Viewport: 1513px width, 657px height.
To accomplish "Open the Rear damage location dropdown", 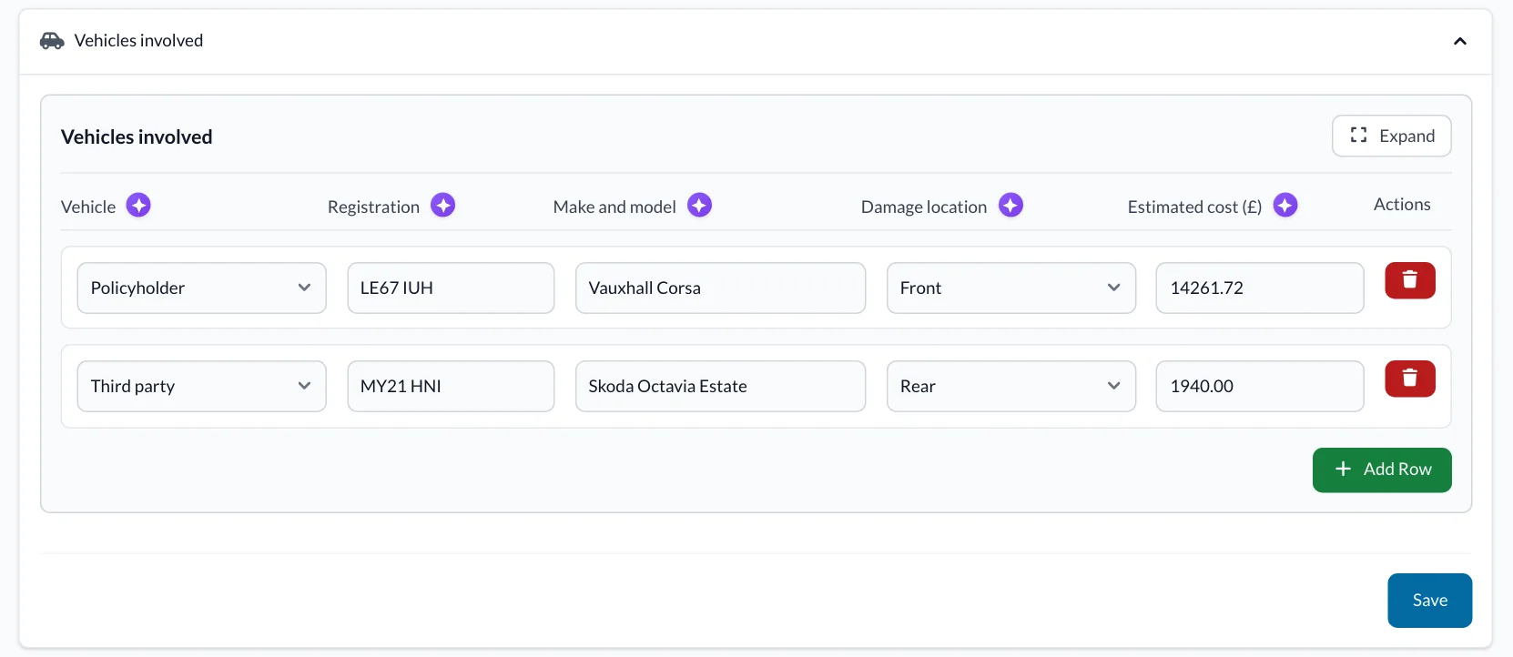I will click(1011, 386).
